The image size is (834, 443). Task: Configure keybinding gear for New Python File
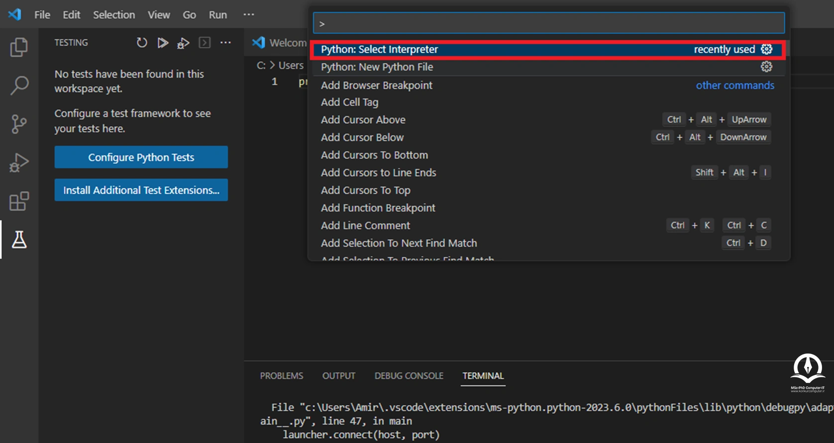pos(767,67)
